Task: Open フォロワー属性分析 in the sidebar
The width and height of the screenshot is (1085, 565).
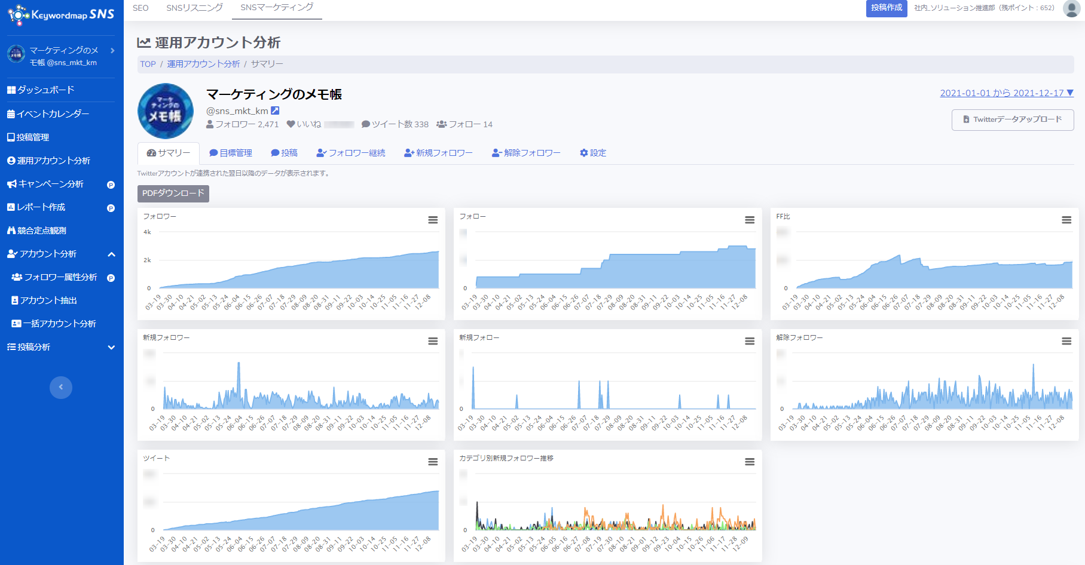Action: [x=60, y=277]
